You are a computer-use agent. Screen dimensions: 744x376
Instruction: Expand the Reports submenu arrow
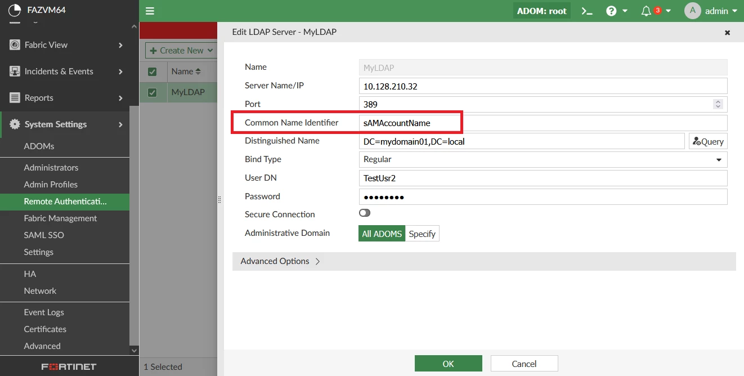pyautogui.click(x=120, y=98)
